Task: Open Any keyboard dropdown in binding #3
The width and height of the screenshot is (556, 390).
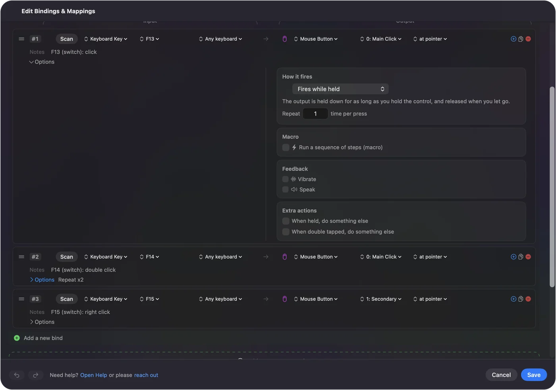Action: click(220, 299)
